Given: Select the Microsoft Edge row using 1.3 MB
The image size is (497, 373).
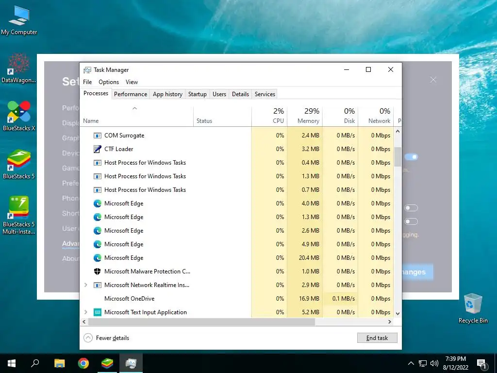Looking at the screenshot, I should [x=237, y=217].
